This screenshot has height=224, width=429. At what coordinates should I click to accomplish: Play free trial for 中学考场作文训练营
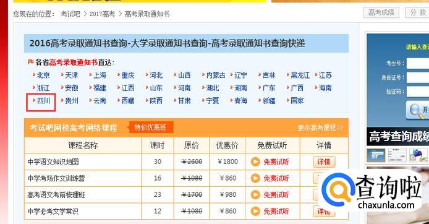pos(270,178)
